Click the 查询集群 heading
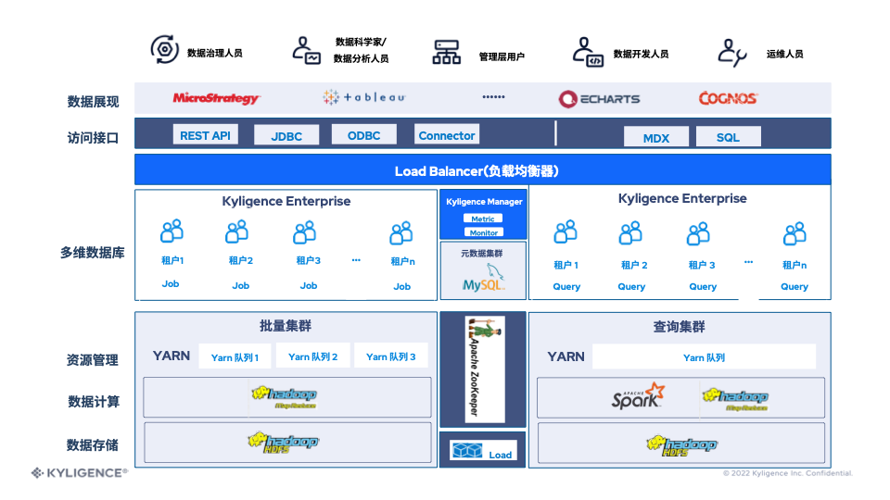The height and width of the screenshot is (500, 890). click(x=679, y=327)
